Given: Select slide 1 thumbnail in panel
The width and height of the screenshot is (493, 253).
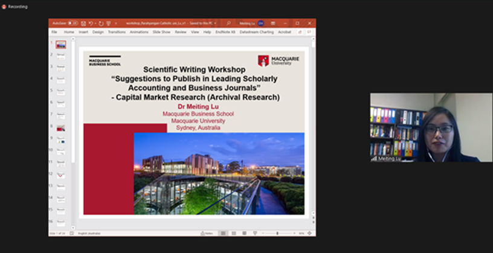Looking at the screenshot, I should pyautogui.click(x=61, y=44).
